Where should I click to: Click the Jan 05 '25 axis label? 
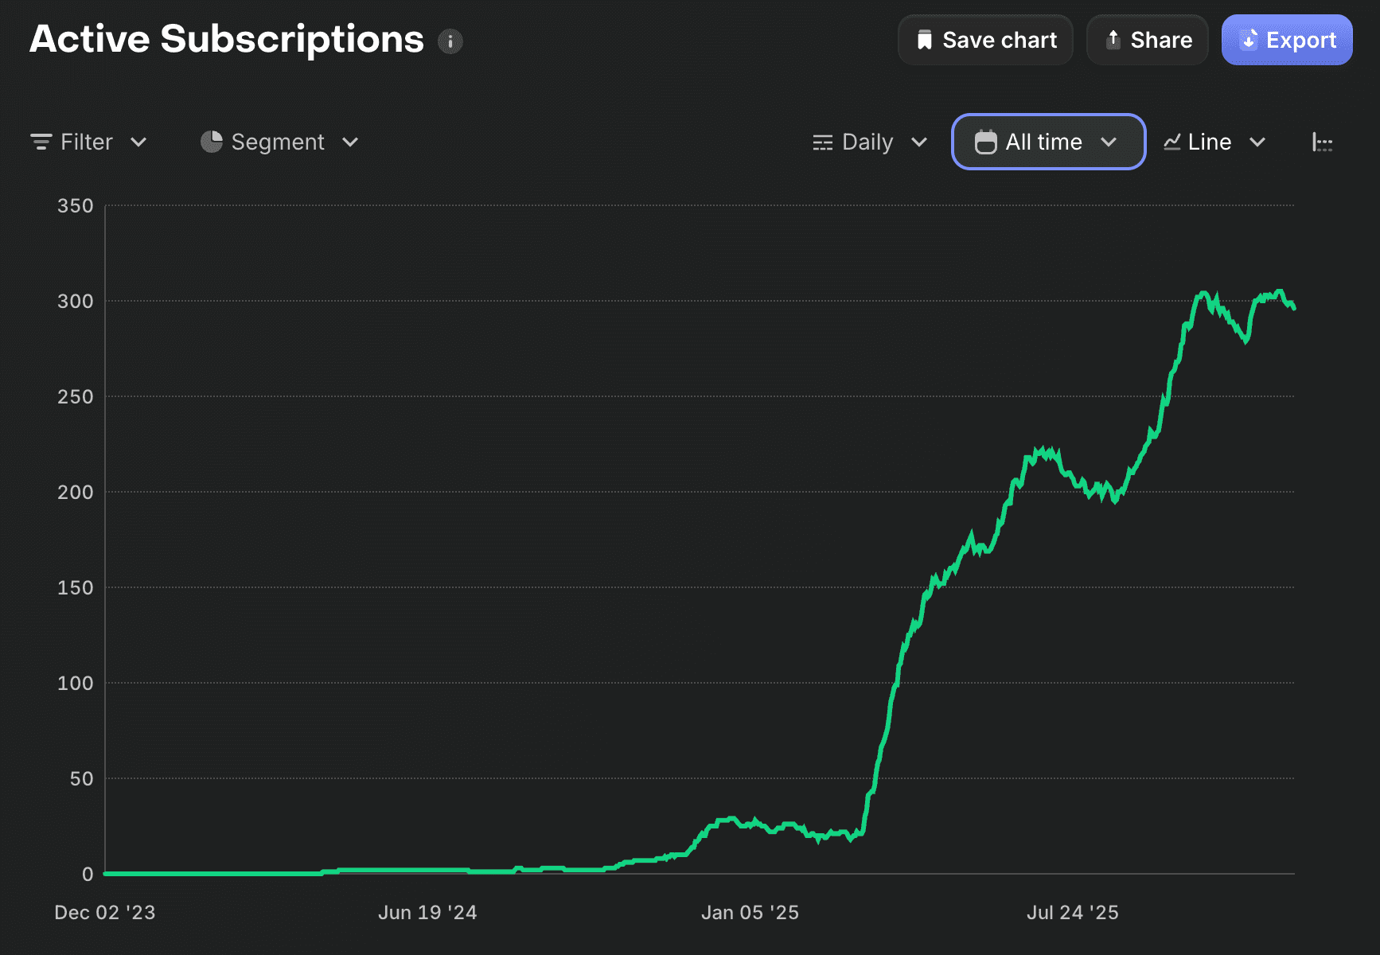point(749,912)
